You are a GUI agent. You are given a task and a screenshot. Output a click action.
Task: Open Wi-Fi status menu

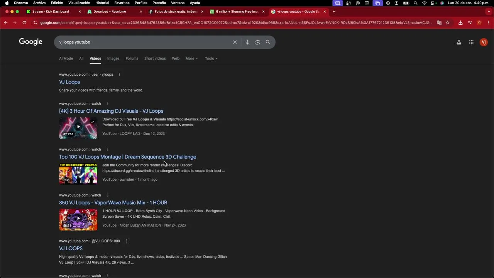tap(425, 3)
